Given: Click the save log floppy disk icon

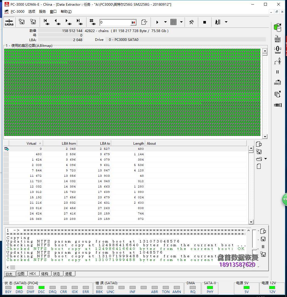Looking at the screenshot, I should tap(263, 239).
